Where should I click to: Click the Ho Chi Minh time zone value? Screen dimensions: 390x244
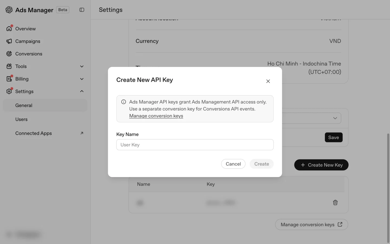click(304, 68)
